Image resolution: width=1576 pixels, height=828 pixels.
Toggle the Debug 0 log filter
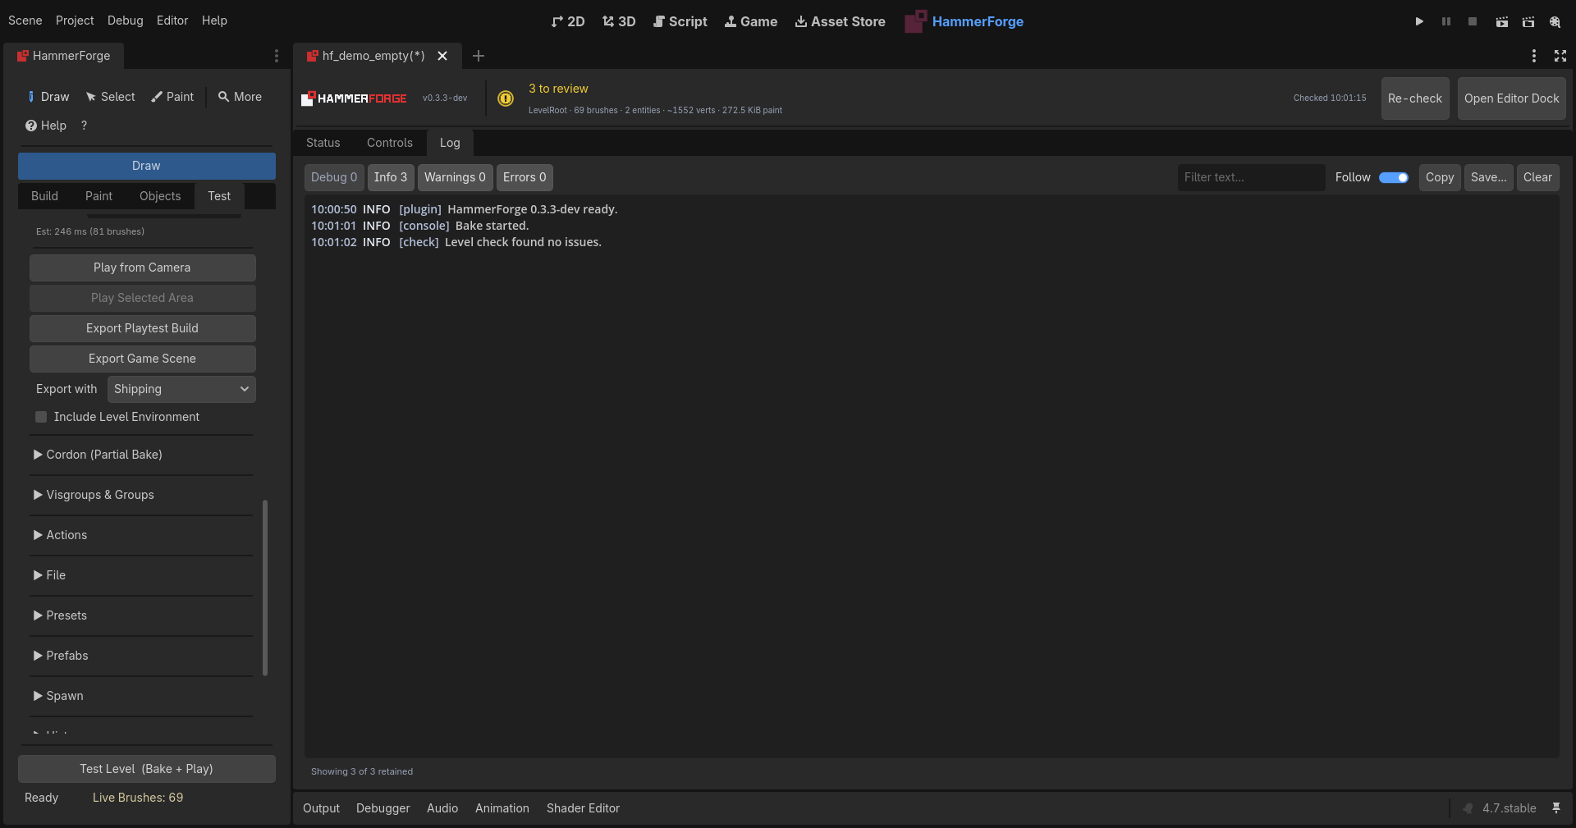pos(334,177)
